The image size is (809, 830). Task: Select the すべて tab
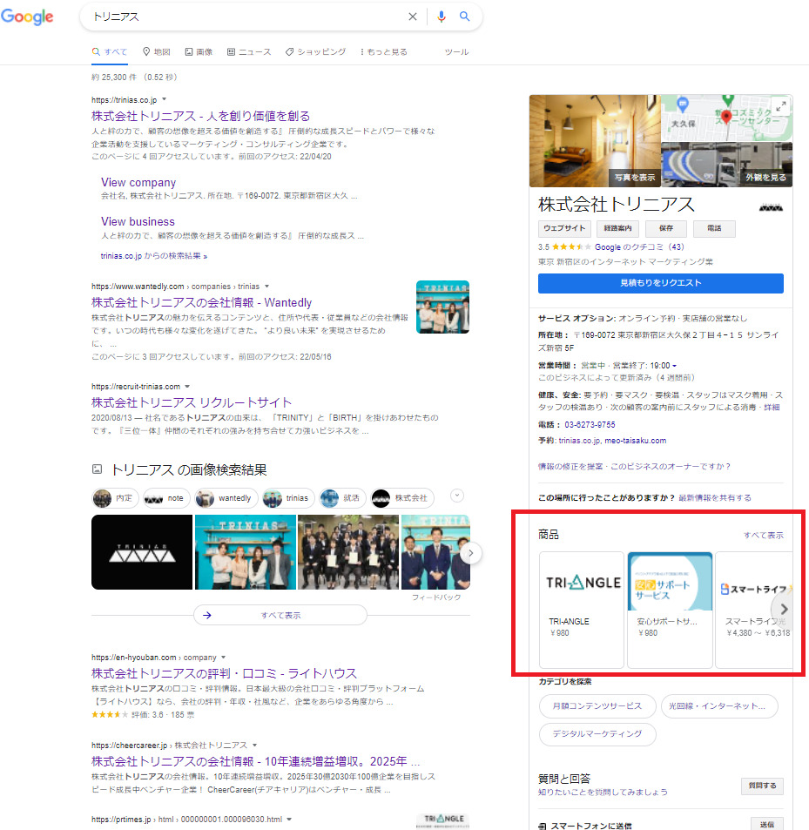[110, 52]
